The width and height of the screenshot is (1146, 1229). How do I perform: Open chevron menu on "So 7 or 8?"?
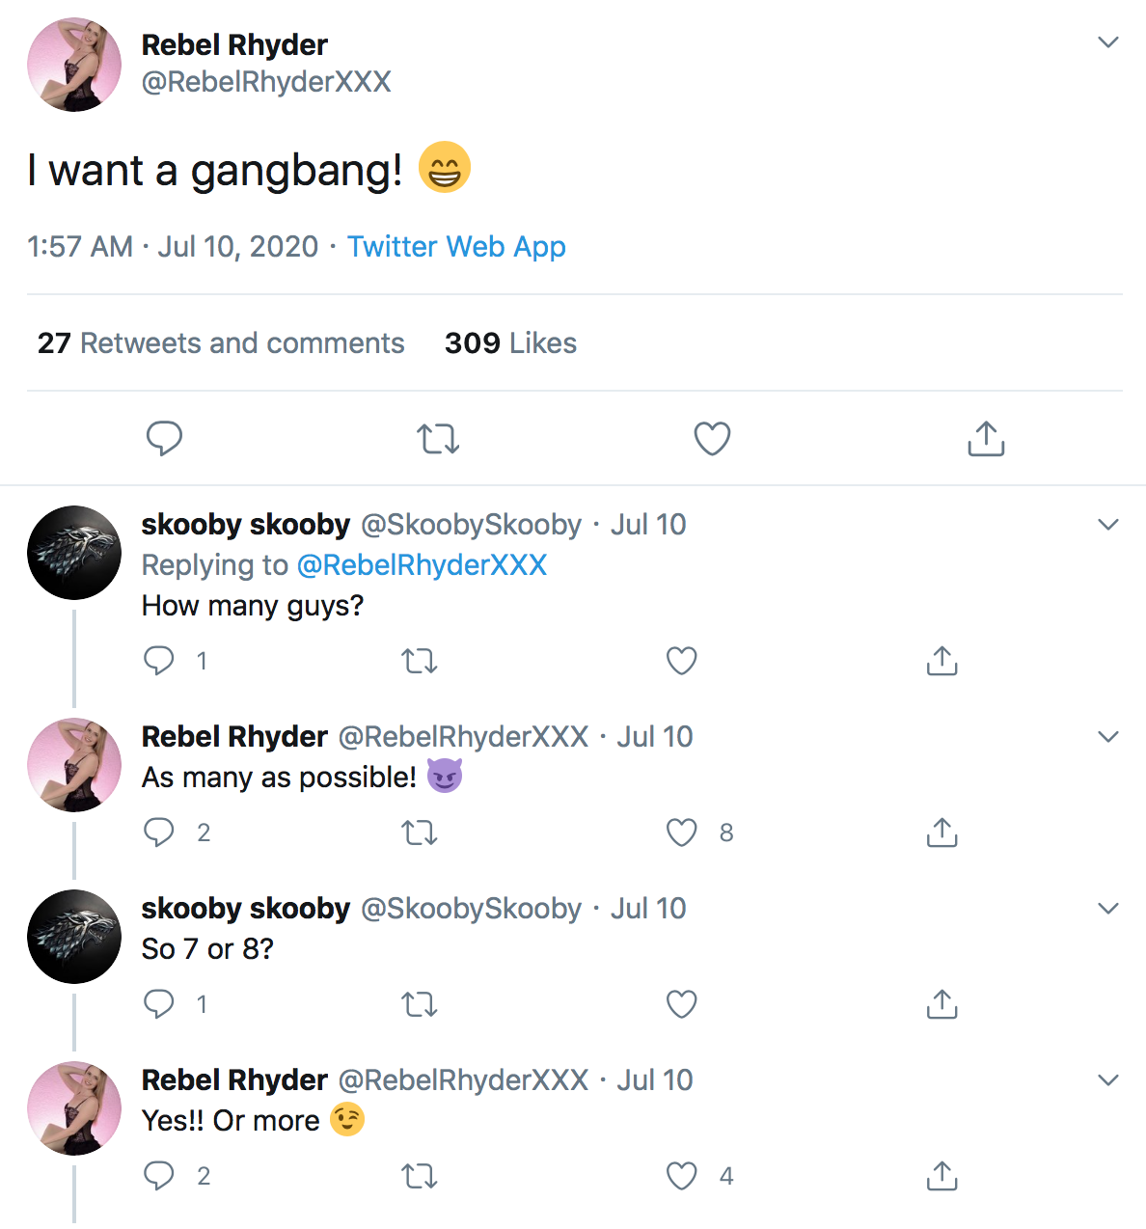pyautogui.click(x=1108, y=909)
